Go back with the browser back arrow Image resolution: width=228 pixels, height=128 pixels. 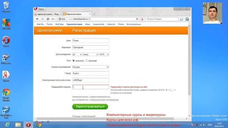point(37,19)
